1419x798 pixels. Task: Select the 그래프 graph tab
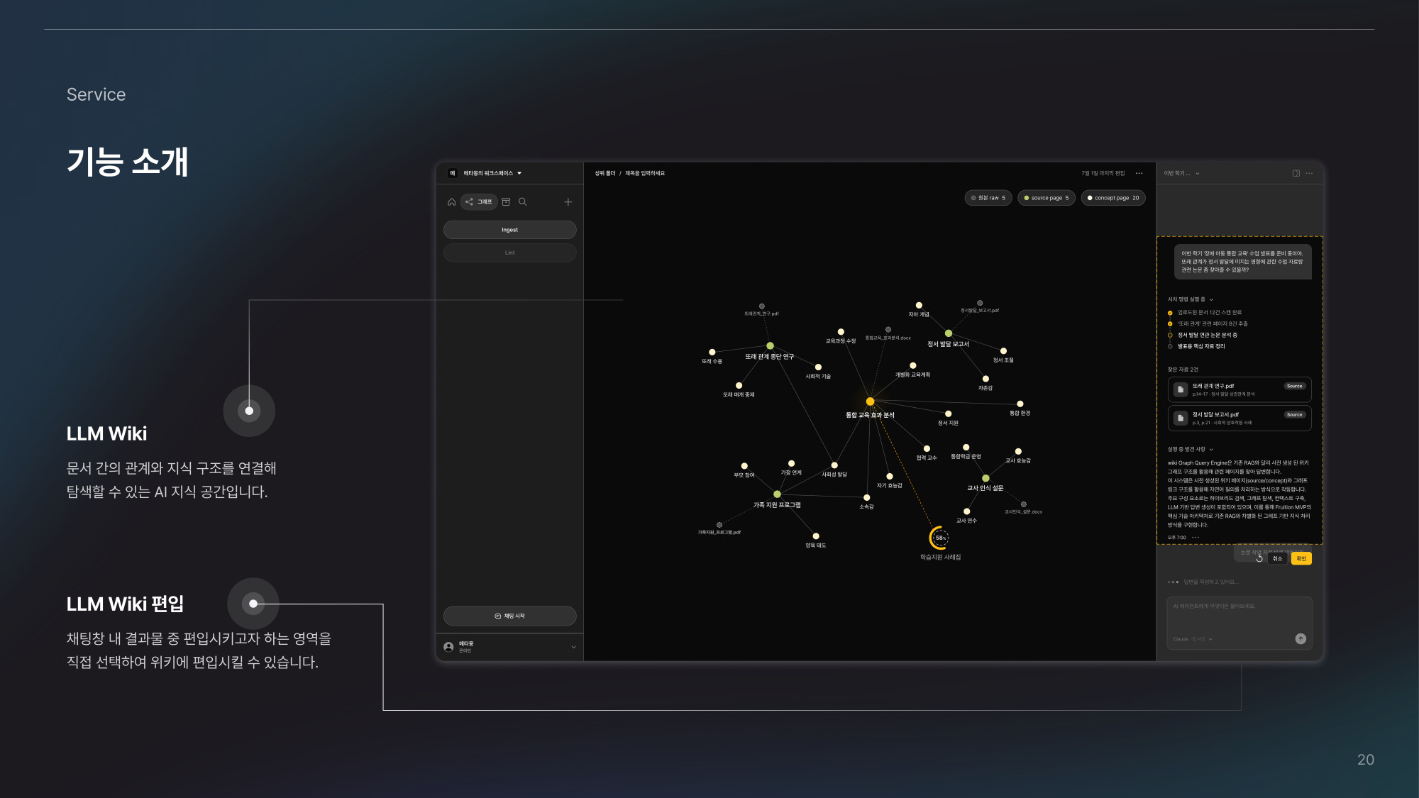click(479, 202)
